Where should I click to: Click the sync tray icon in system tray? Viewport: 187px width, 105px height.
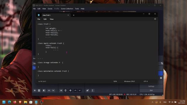tap(156, 102)
